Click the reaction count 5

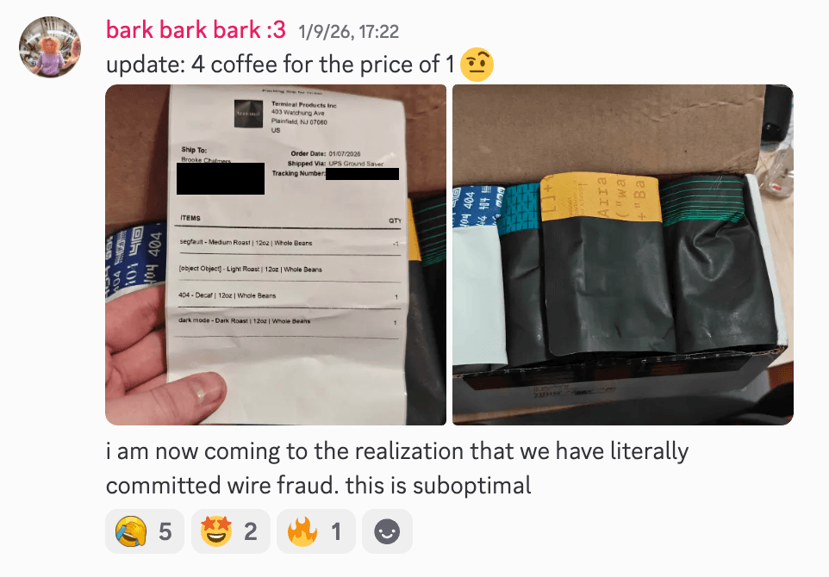(165, 531)
